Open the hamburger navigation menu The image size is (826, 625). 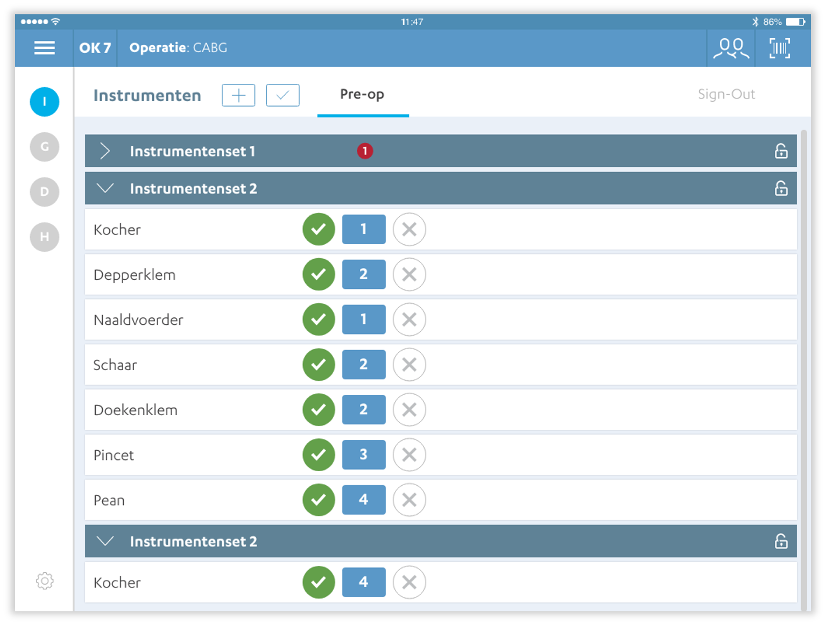click(x=44, y=48)
